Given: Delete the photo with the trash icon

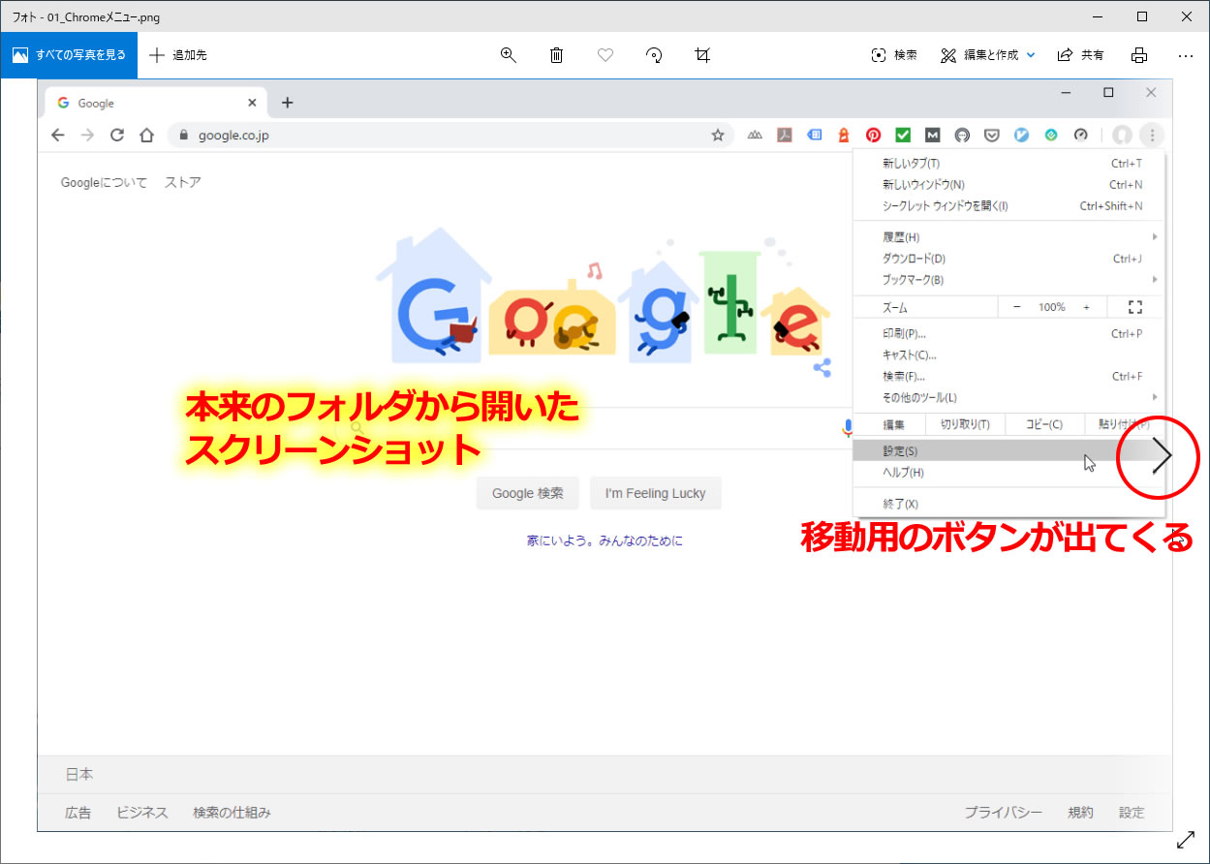Looking at the screenshot, I should [557, 55].
